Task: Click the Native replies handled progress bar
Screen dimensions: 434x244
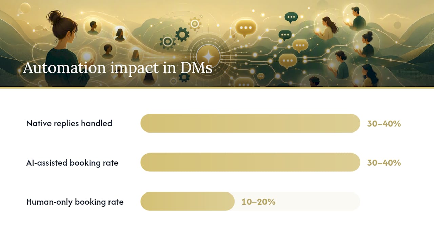Action: (250, 123)
